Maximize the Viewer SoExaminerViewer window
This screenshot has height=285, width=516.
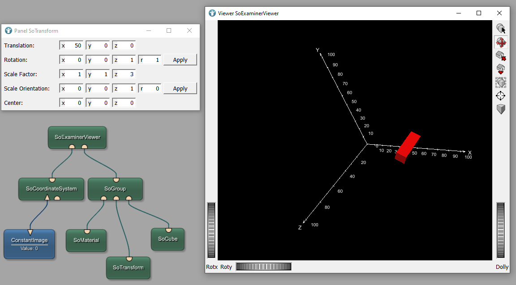pos(479,13)
